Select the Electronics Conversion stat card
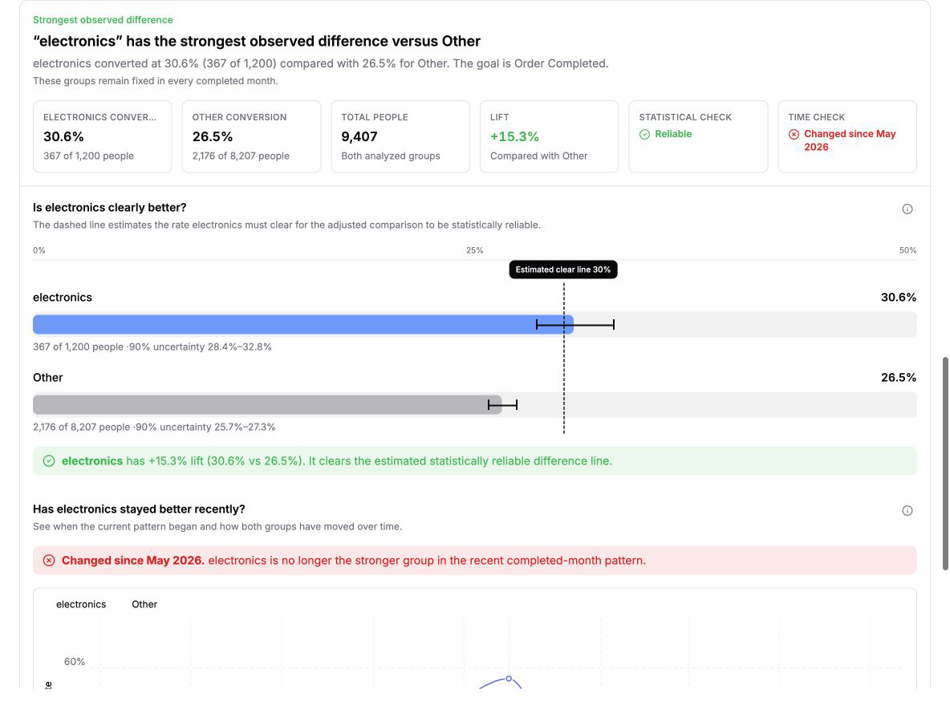This screenshot has width=950, height=722. click(x=103, y=137)
